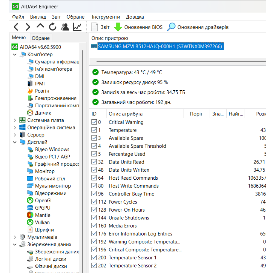Uncheck the Critical Warning attribute checkbox
The height and width of the screenshot is (273, 273).
[x=94, y=122]
